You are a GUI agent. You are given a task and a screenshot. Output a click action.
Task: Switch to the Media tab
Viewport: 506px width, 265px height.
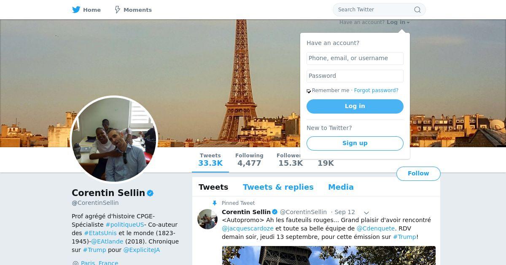[341, 187]
